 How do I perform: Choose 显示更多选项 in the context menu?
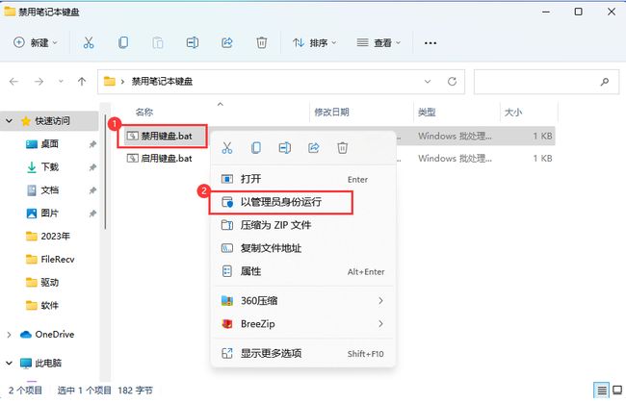(x=303, y=353)
